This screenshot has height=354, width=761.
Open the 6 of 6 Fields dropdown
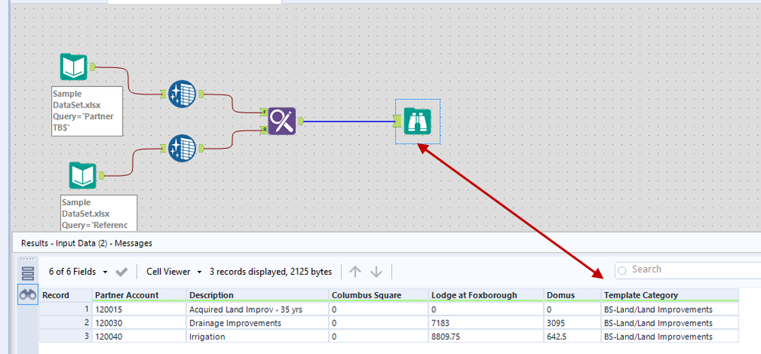[78, 272]
